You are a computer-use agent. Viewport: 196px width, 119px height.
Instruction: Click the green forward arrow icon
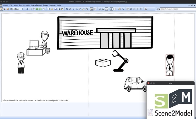(40, 9)
